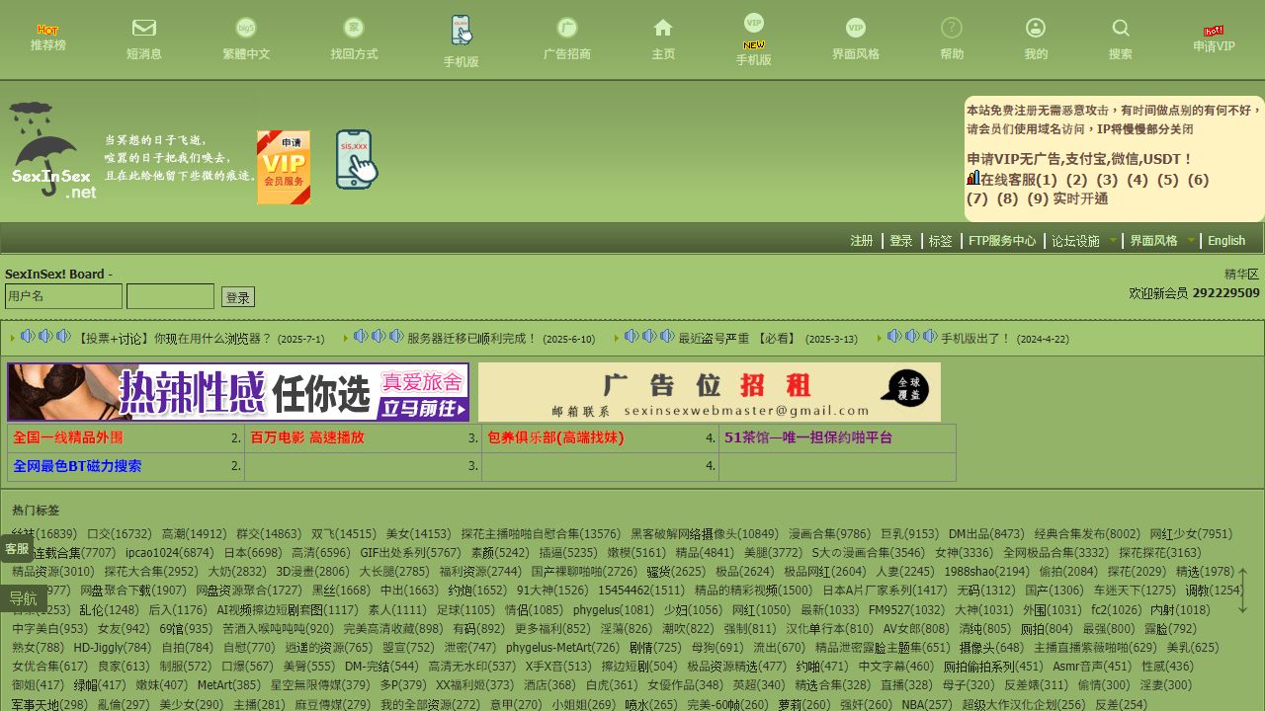Click the 广告位招租 banner
Screen dimensions: 1265x711
710,392
